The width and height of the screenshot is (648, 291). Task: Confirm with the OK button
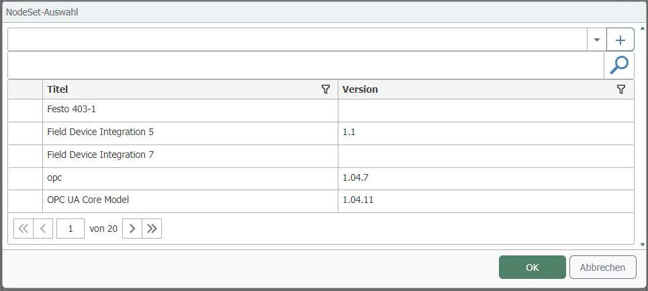point(532,267)
